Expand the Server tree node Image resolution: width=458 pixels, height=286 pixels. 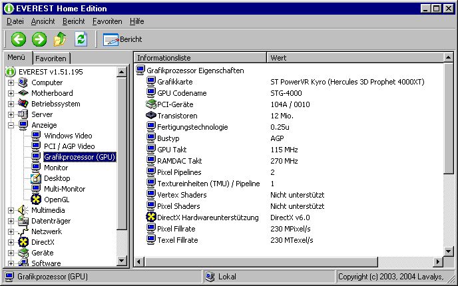pyautogui.click(x=11, y=114)
